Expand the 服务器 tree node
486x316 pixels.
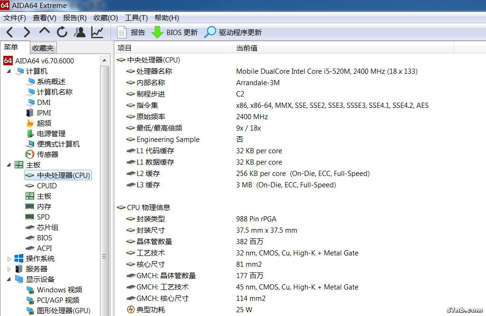tap(9, 269)
